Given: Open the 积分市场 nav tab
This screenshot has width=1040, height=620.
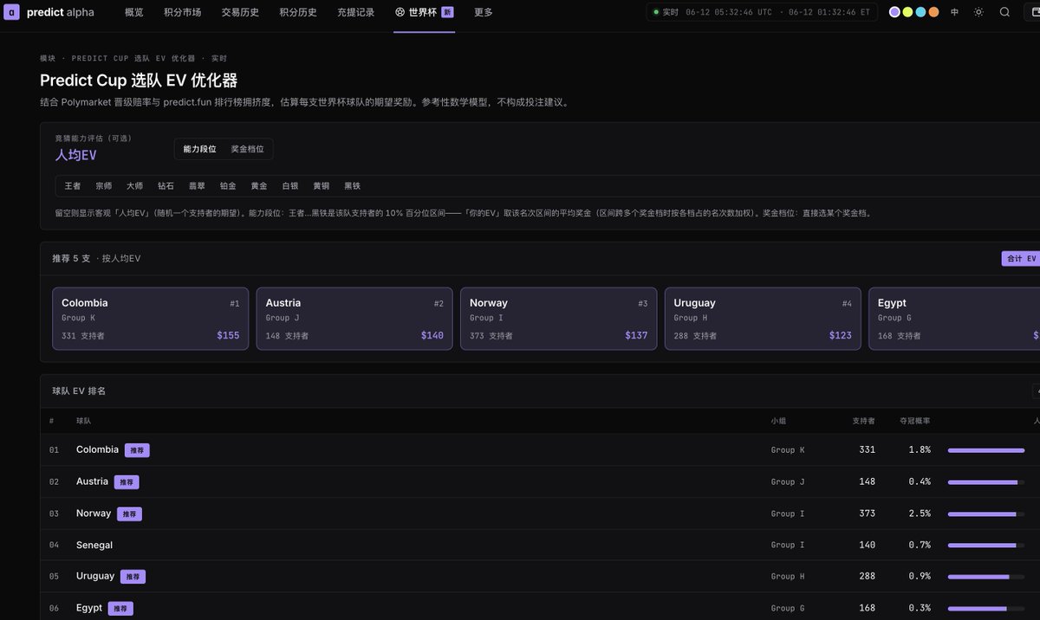Looking at the screenshot, I should point(182,12).
